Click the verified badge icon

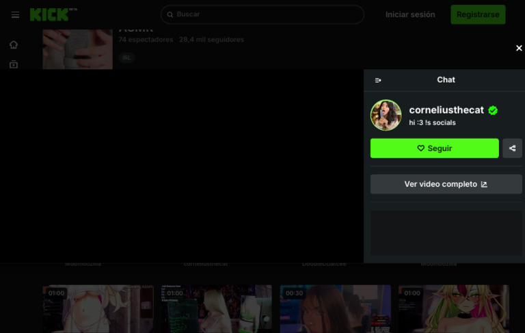coord(492,110)
